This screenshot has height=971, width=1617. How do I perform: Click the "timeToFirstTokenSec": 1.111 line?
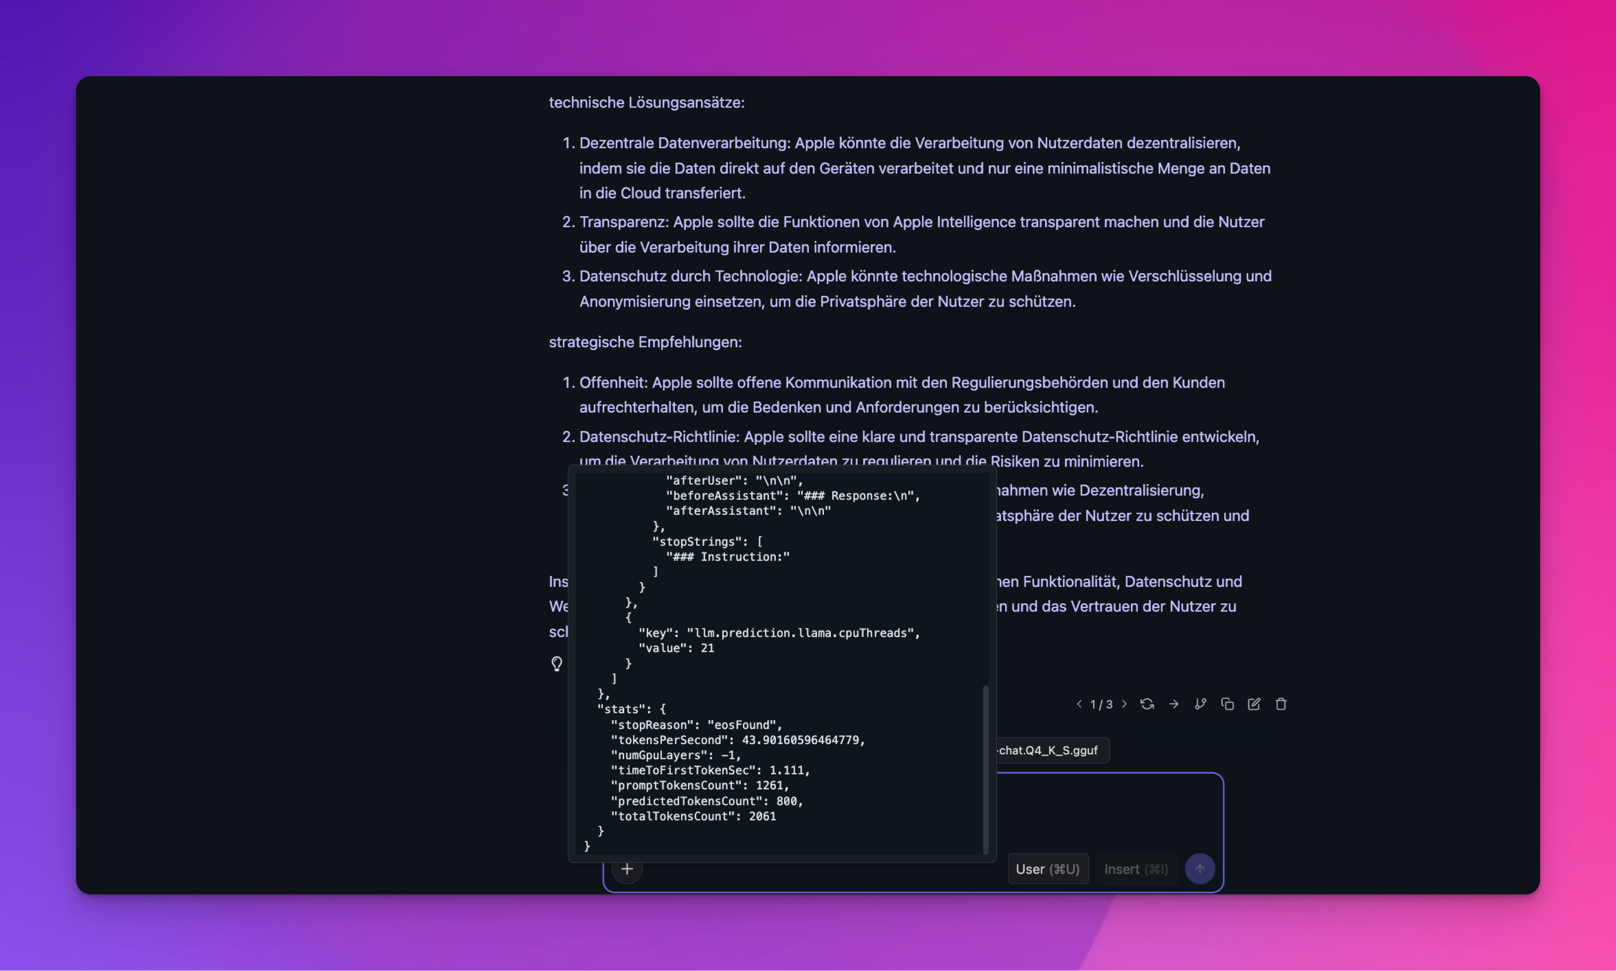[711, 770]
